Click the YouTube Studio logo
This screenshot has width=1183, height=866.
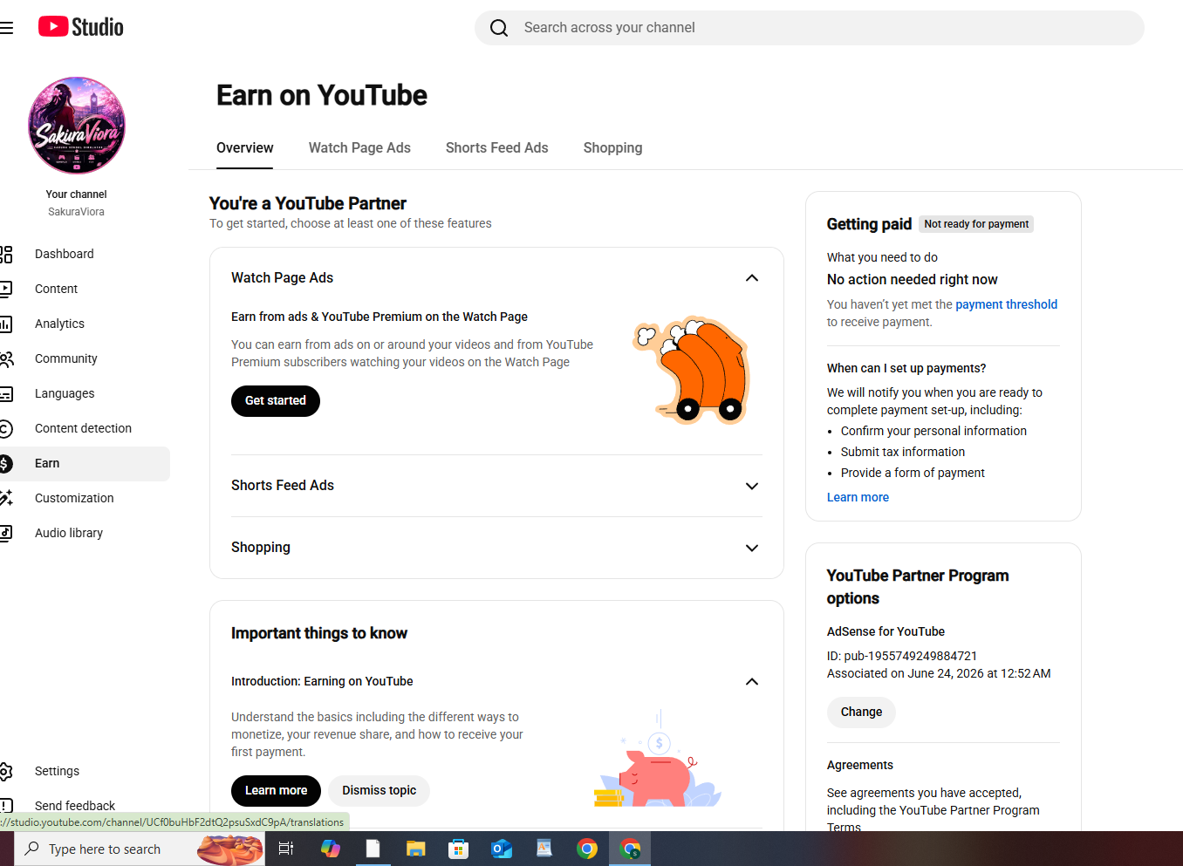pyautogui.click(x=81, y=27)
